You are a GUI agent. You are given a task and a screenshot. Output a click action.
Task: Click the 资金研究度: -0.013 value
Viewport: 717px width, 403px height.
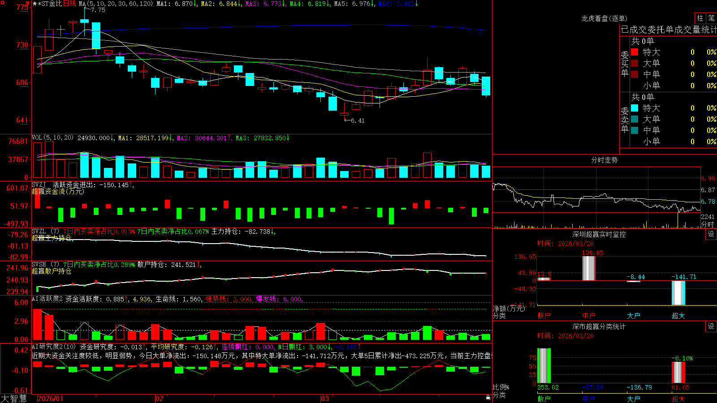113,347
